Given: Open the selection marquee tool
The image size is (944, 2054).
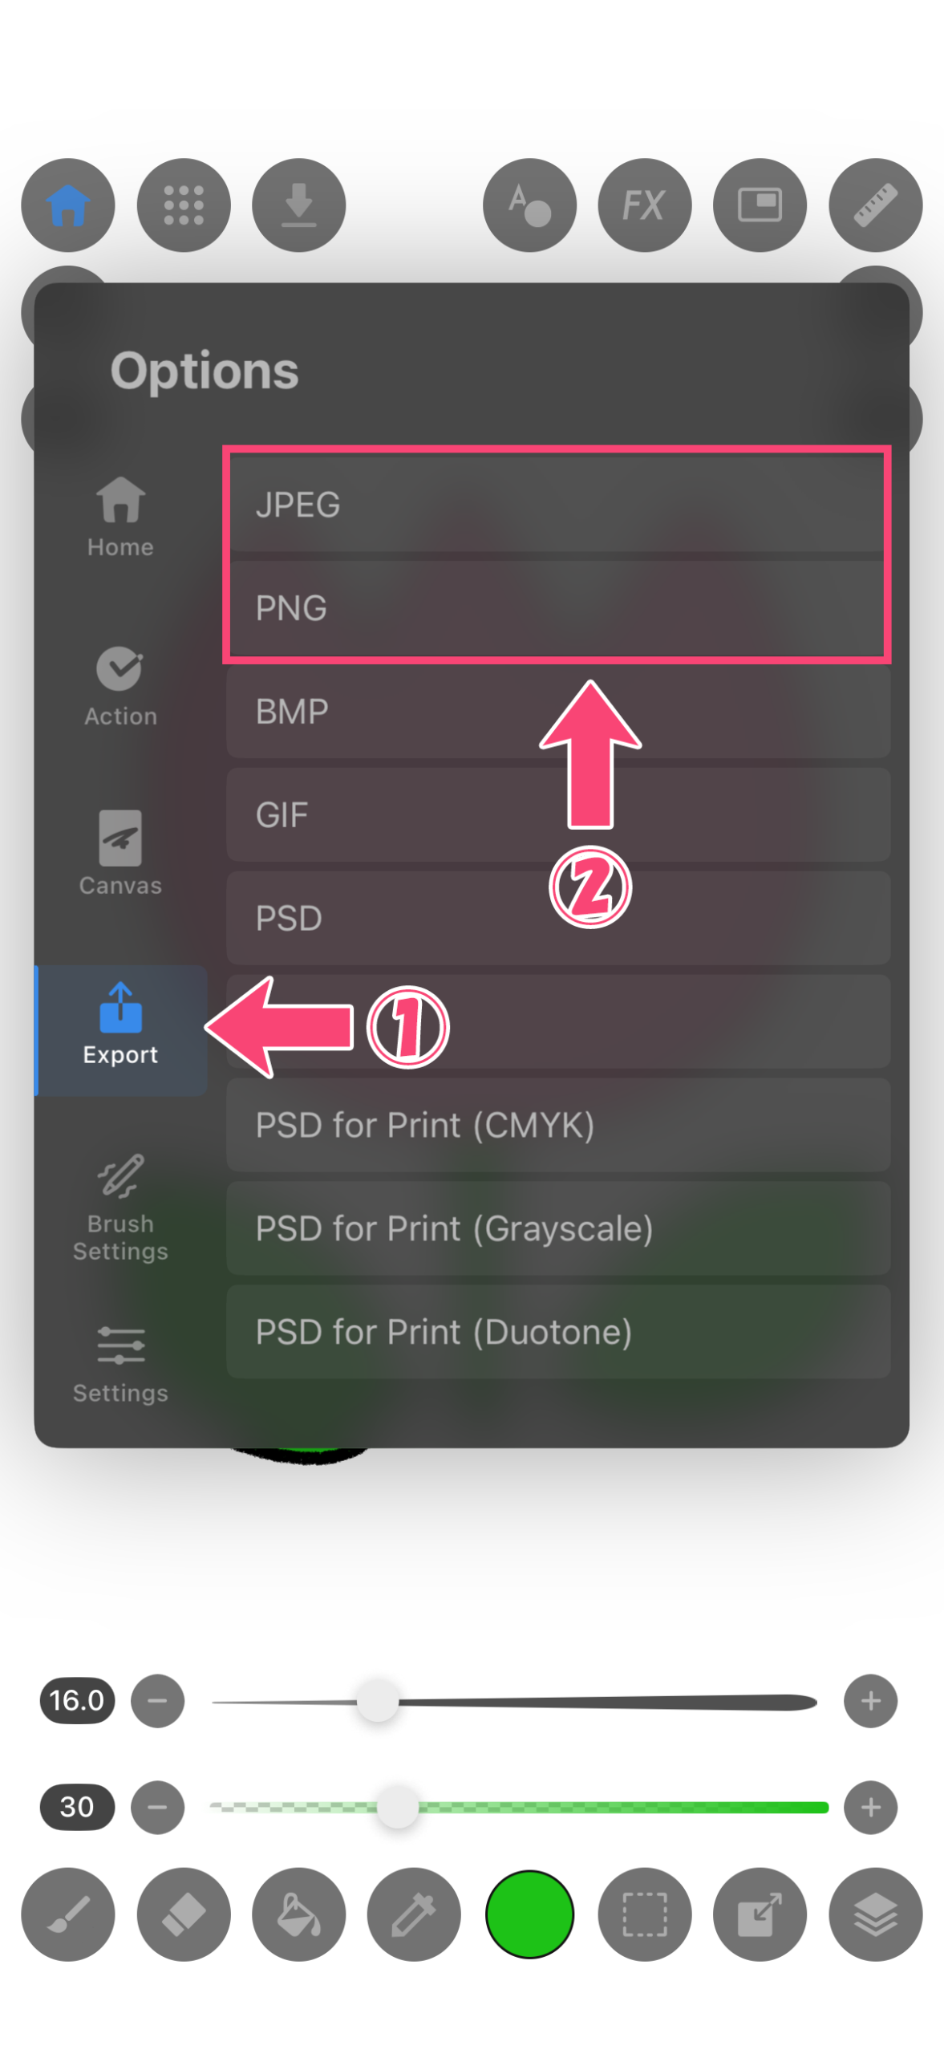Looking at the screenshot, I should (644, 1914).
